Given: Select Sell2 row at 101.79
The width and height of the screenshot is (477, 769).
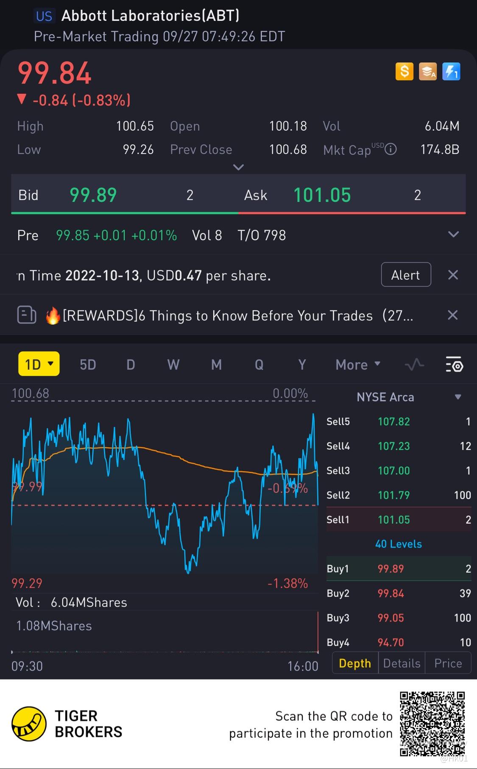Looking at the screenshot, I should [x=399, y=495].
